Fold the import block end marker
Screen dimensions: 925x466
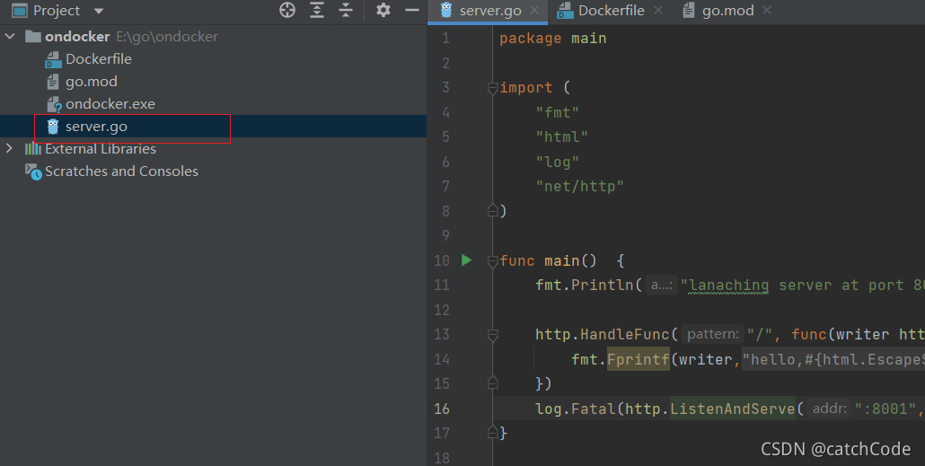click(493, 210)
